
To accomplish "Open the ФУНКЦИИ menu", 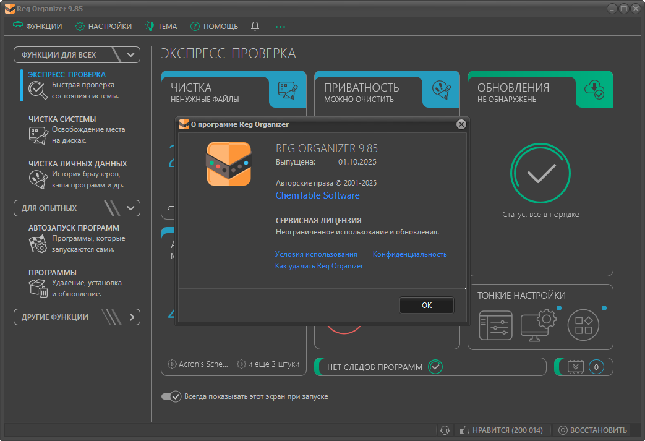I will pyautogui.click(x=38, y=27).
